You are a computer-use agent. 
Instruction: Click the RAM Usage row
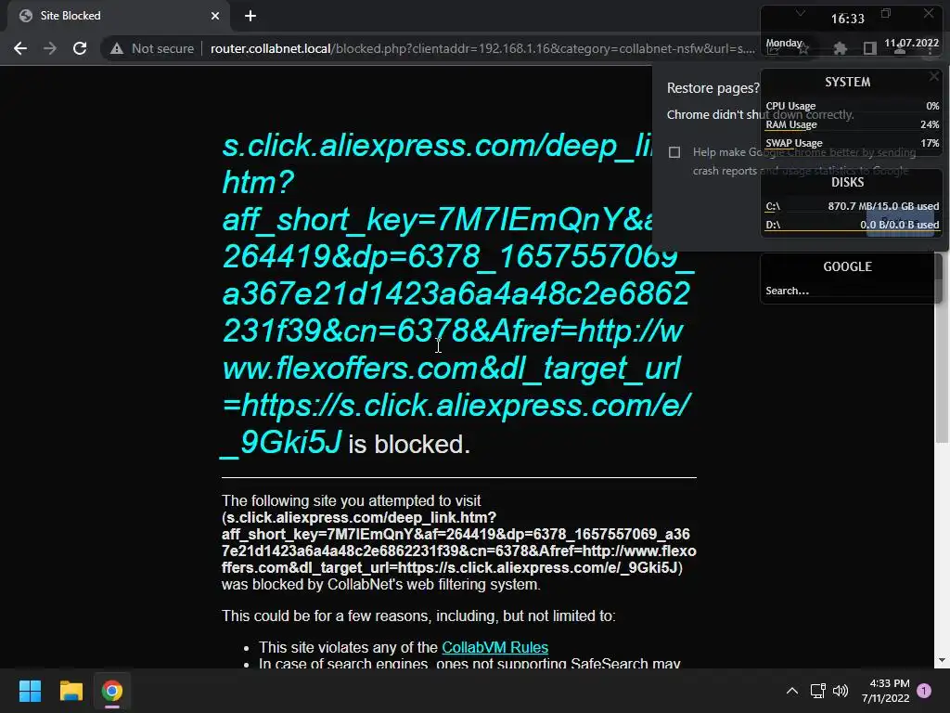click(x=852, y=124)
